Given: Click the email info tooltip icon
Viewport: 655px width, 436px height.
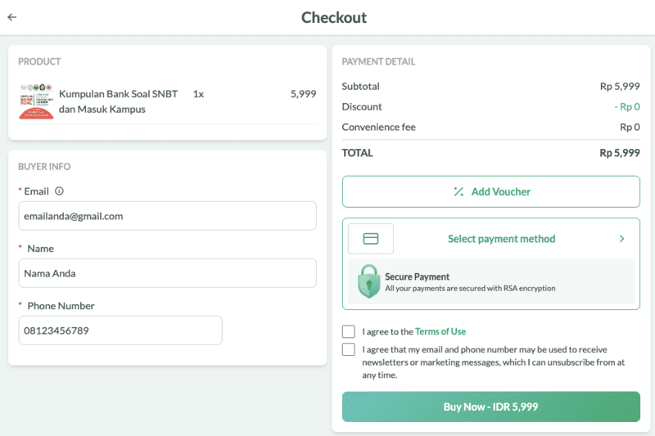Looking at the screenshot, I should click(x=59, y=191).
